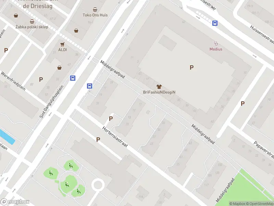
Task: Click the topmost green playground icon
Action: 71,165
